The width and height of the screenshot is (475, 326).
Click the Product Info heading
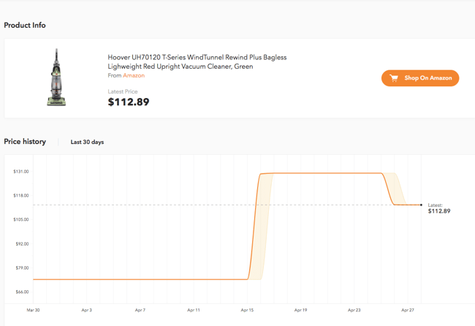point(25,25)
